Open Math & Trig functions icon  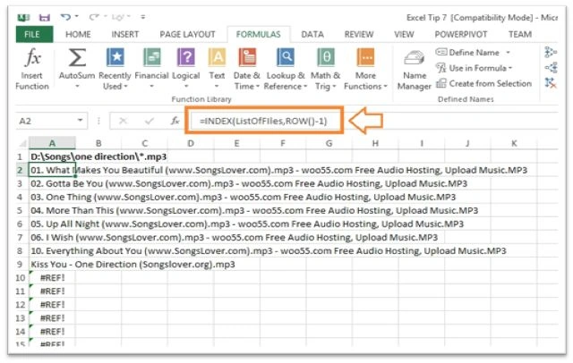326,57
